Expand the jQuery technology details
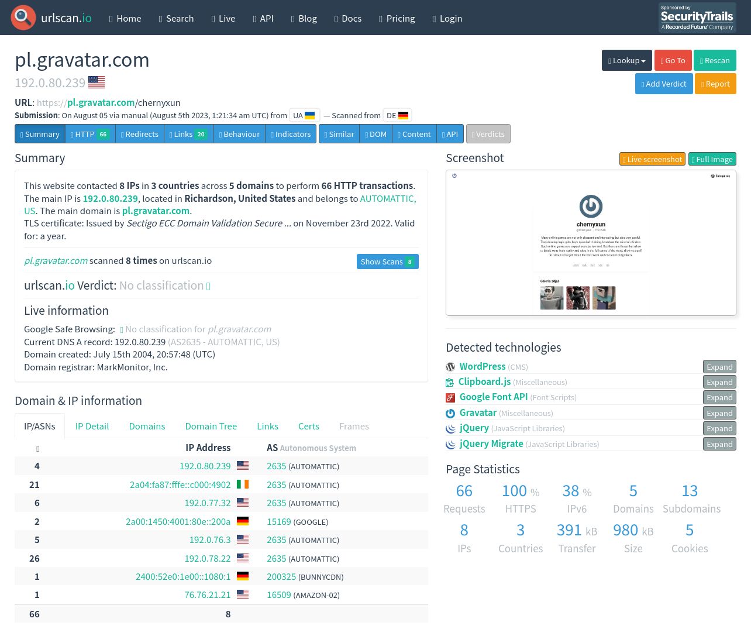751x636 pixels. (x=719, y=428)
